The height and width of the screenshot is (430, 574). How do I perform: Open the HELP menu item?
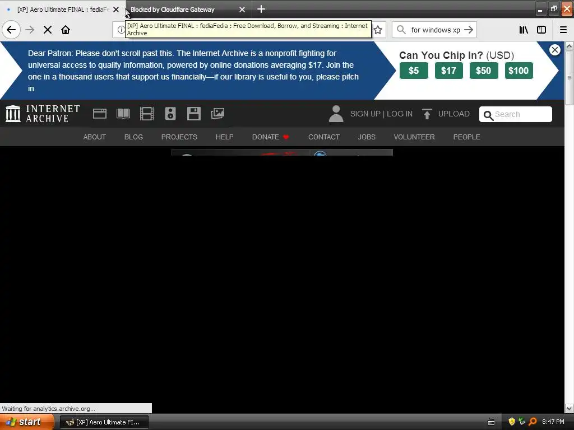[x=224, y=137]
